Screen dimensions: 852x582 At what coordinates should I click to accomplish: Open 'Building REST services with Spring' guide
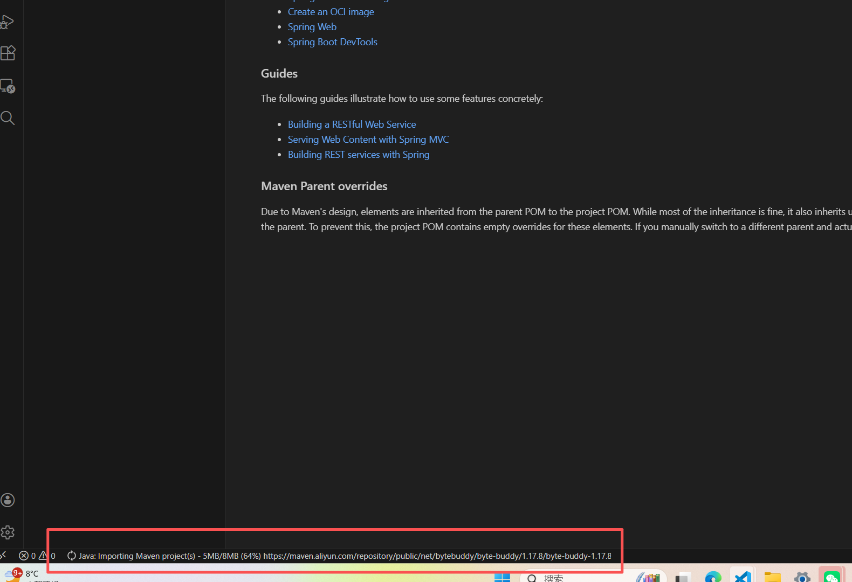[x=358, y=155]
